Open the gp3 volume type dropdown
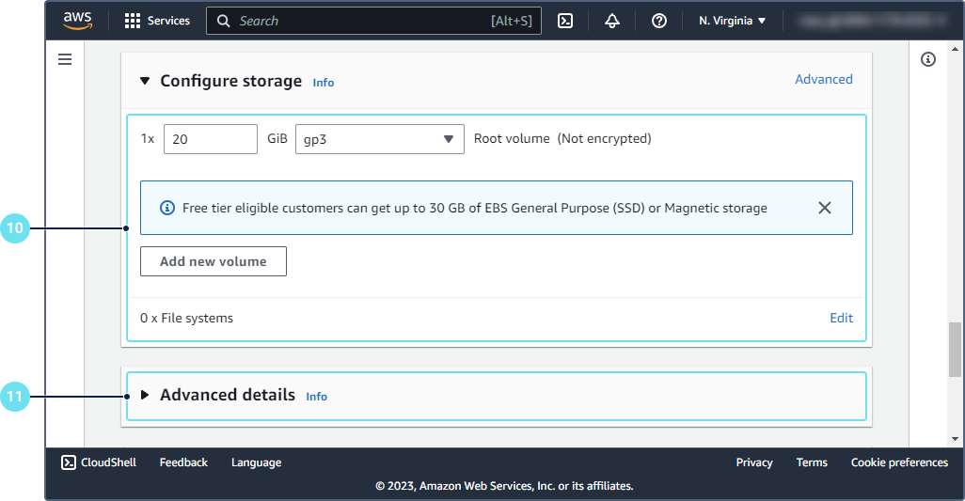965x501 pixels. pos(379,139)
